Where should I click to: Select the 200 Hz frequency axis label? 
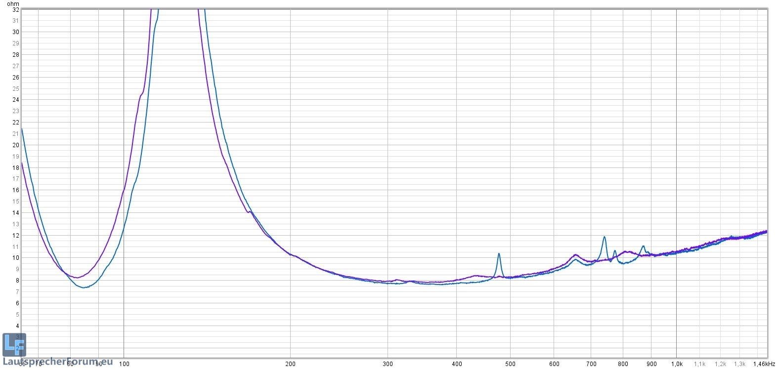291,364
